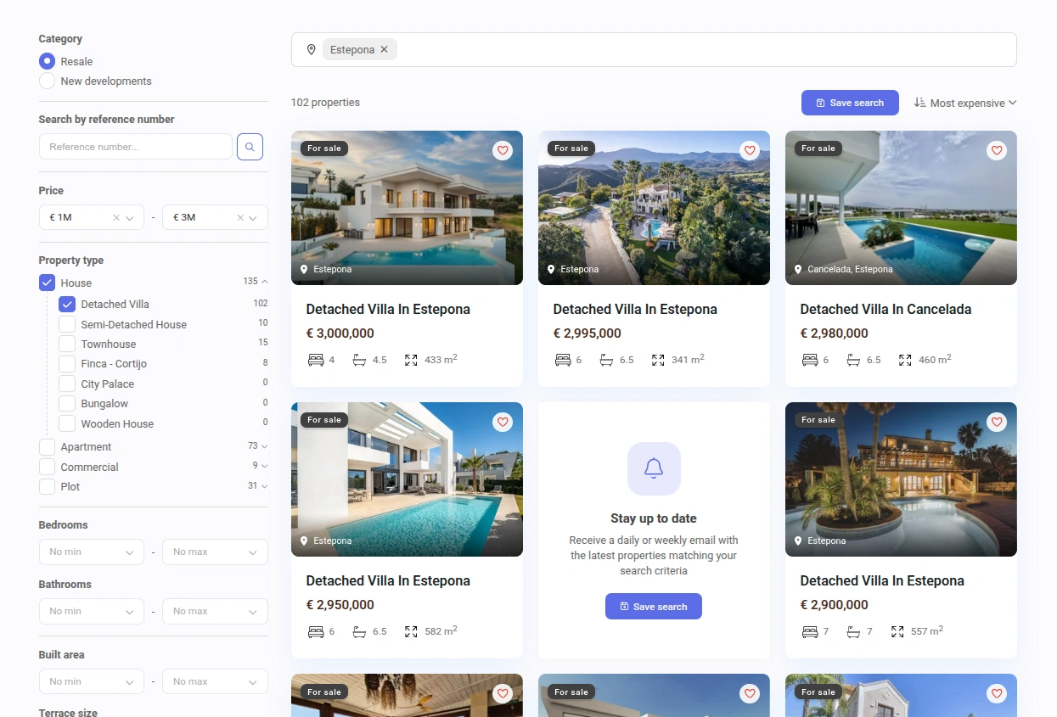The height and width of the screenshot is (717, 1057).
Task: Check the Semi-Detached House checkbox
Action: tap(67, 324)
